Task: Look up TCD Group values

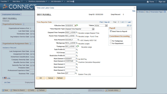Action: pos(77,53)
